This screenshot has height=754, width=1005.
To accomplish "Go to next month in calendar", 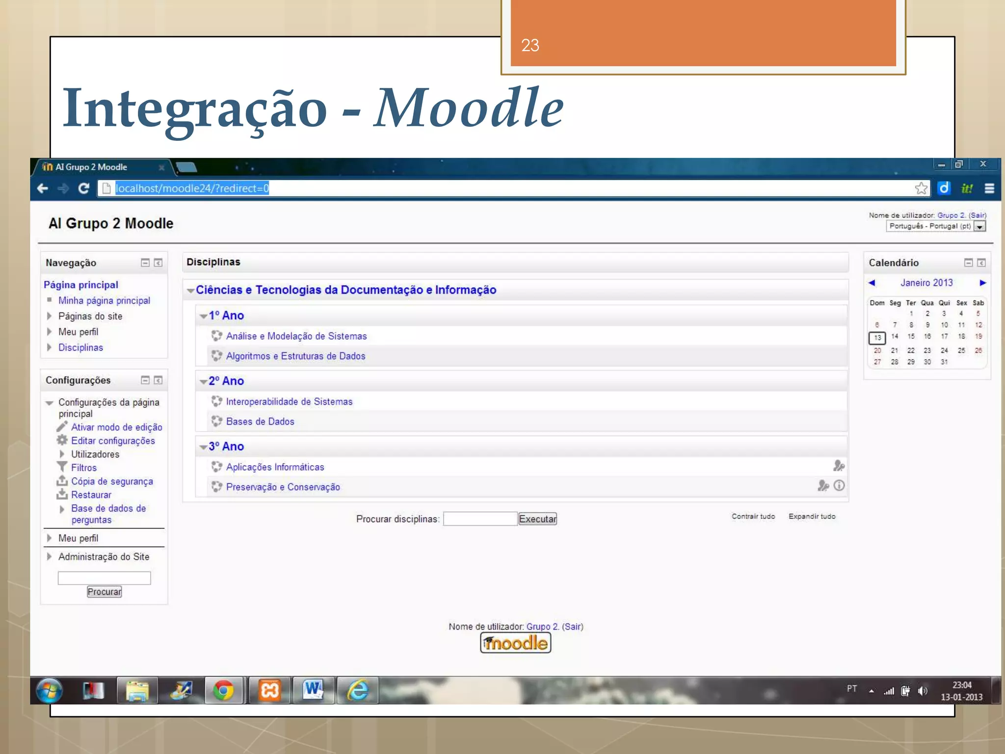I will click(x=982, y=283).
